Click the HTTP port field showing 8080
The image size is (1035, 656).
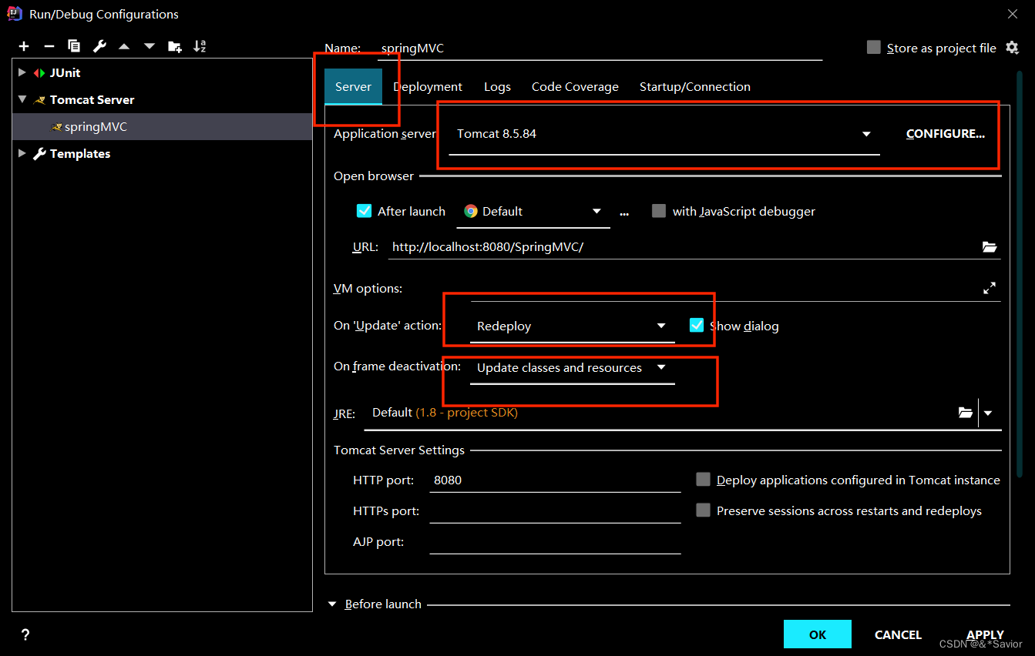pyautogui.click(x=555, y=480)
